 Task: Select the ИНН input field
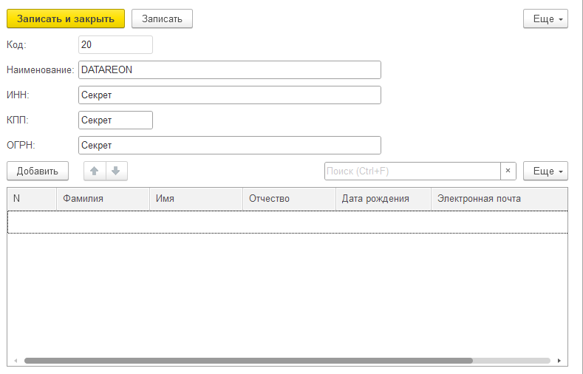(x=229, y=95)
